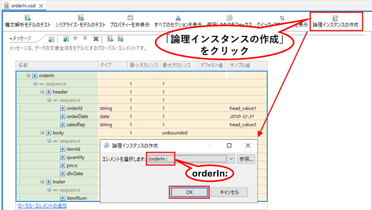Confirm the dialog with OK

pos(189,192)
